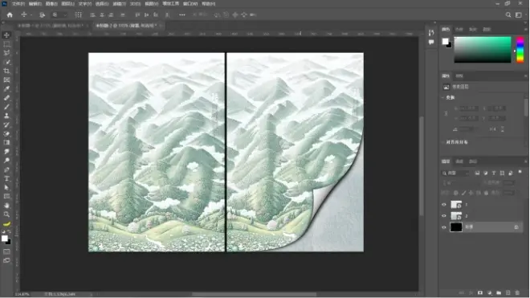Switch to the Channels tab beside Layers
Viewport: 530px width, 298px height.
click(459, 161)
